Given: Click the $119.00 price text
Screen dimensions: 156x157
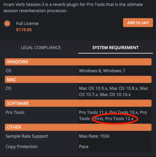Looking at the screenshot, I should point(24,30).
